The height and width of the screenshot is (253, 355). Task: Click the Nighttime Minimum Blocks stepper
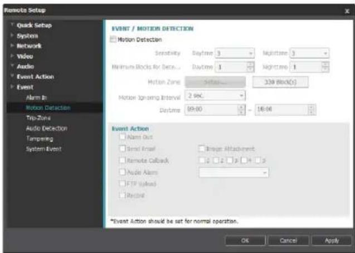[325, 67]
